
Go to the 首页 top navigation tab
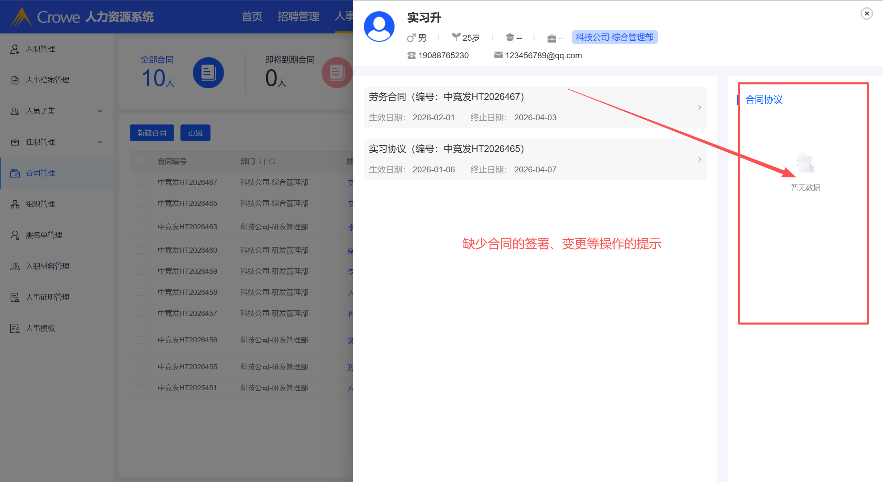click(x=252, y=17)
